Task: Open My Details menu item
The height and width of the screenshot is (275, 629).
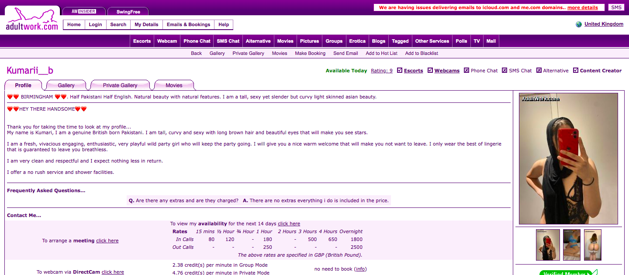Action: [x=146, y=24]
